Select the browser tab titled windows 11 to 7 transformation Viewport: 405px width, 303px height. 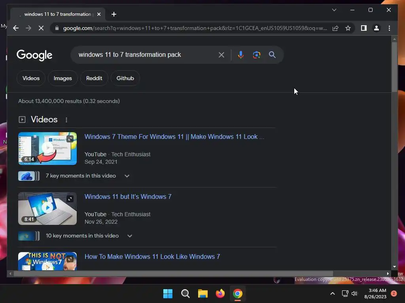(x=57, y=14)
